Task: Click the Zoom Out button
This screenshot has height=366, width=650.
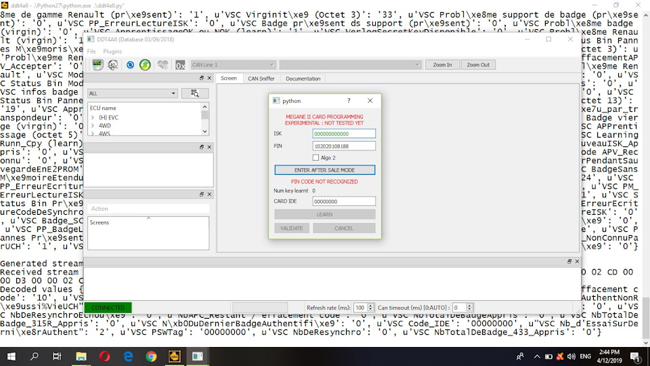Action: [x=478, y=65]
